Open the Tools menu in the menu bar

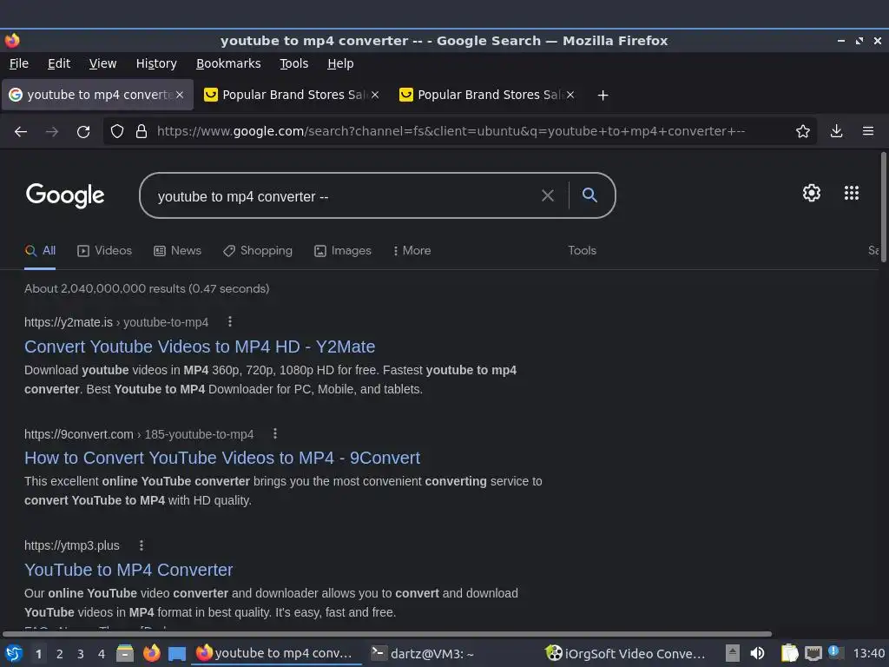tap(293, 63)
